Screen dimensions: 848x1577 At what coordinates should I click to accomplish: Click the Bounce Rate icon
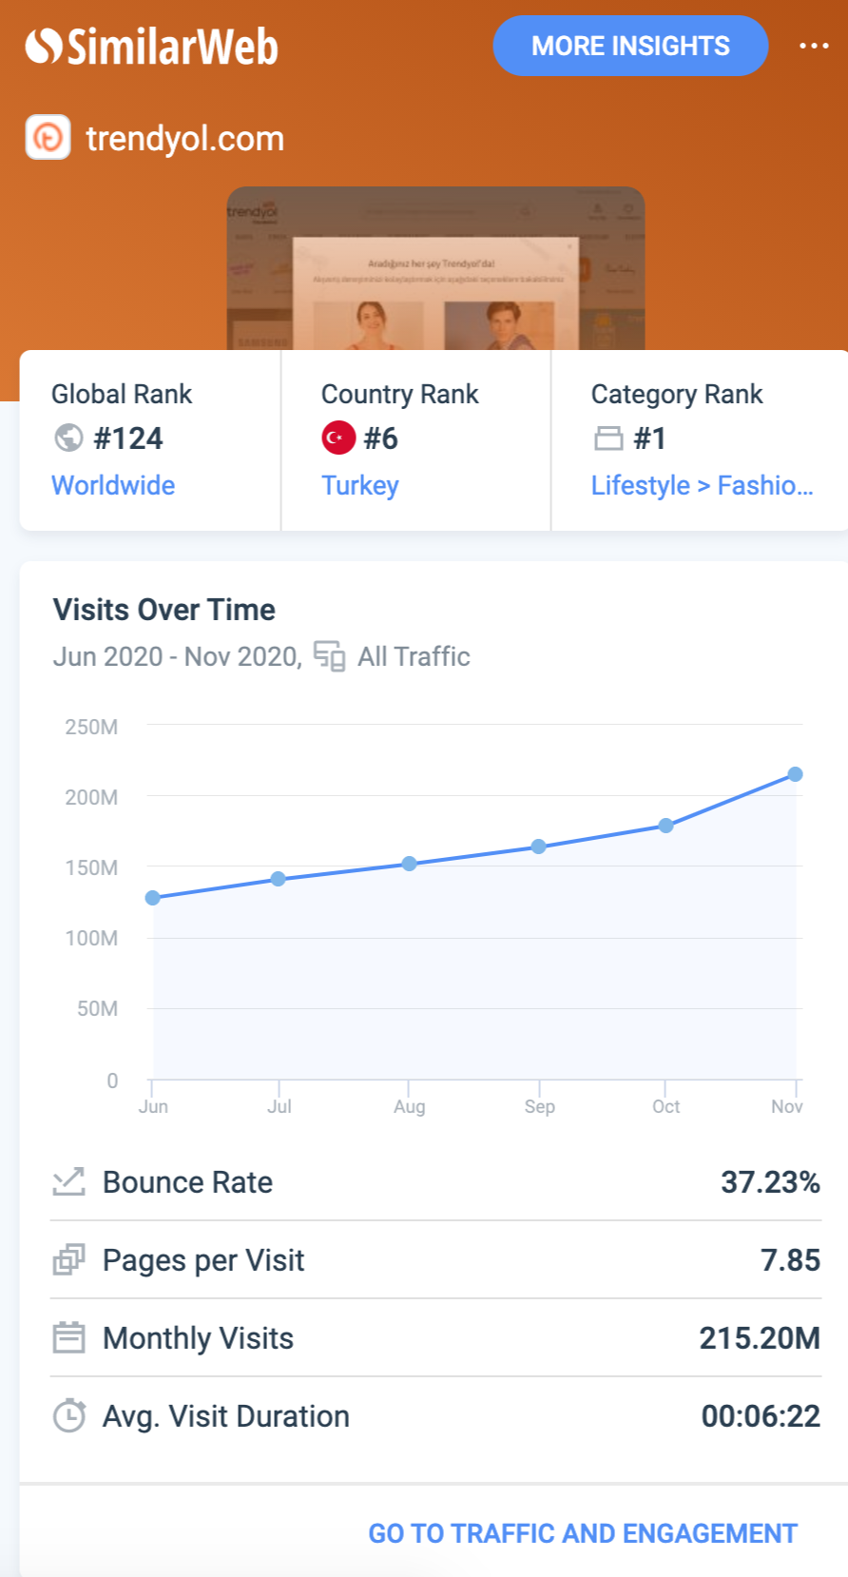point(68,1181)
